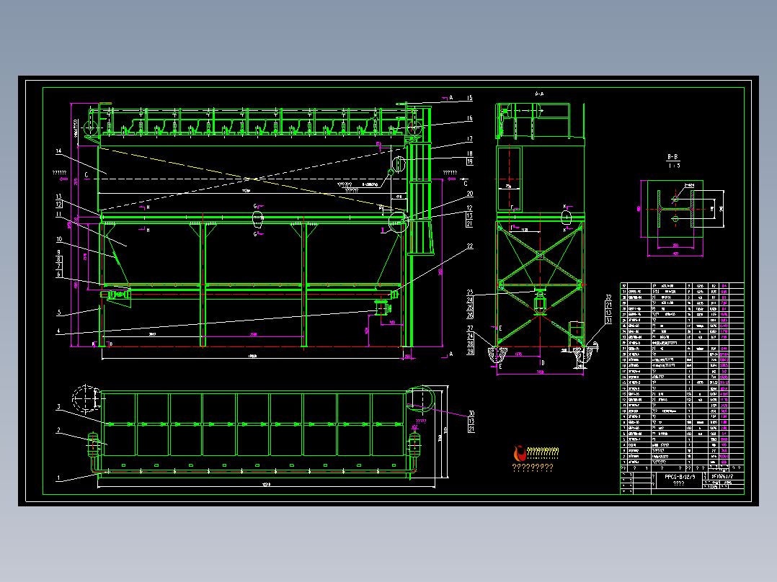777x582 pixels.
Task: Select the part callout number 18
Action: 469,154
